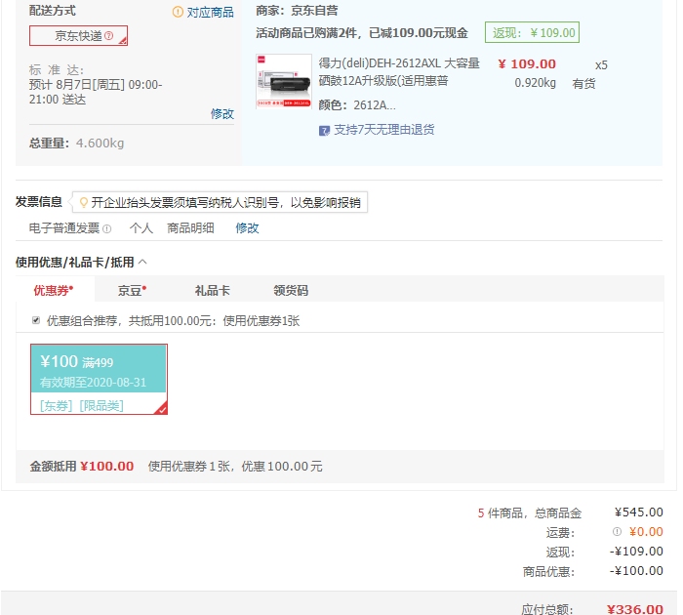Toggle the 优惠组合推荐 checkbox
Screen dimensions: 683x615
point(36,321)
